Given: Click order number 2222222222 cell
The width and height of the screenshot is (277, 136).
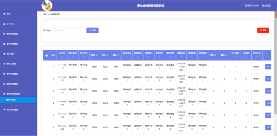Looking at the screenshot, I should [x=62, y=79].
